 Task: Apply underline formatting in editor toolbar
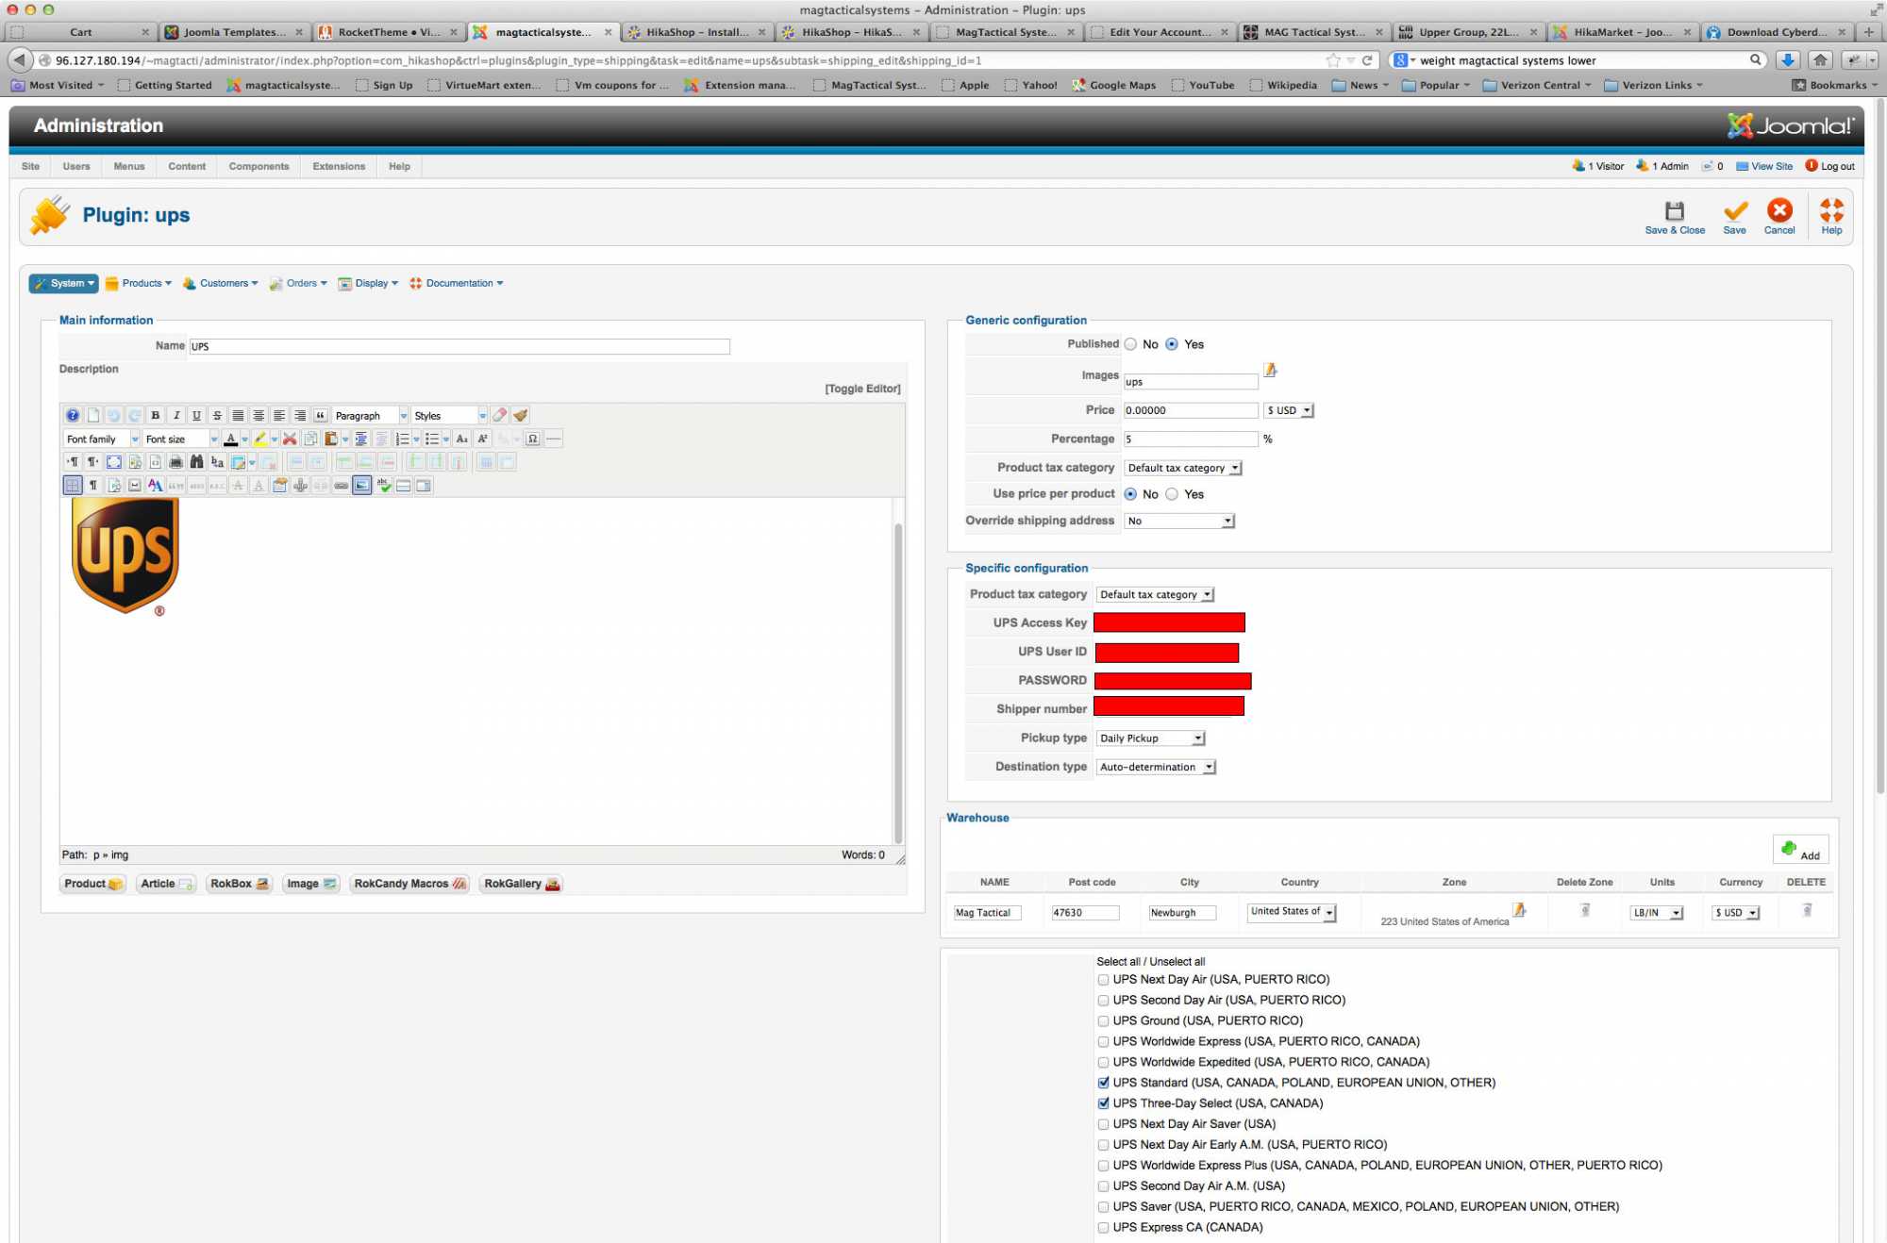pos(196,415)
